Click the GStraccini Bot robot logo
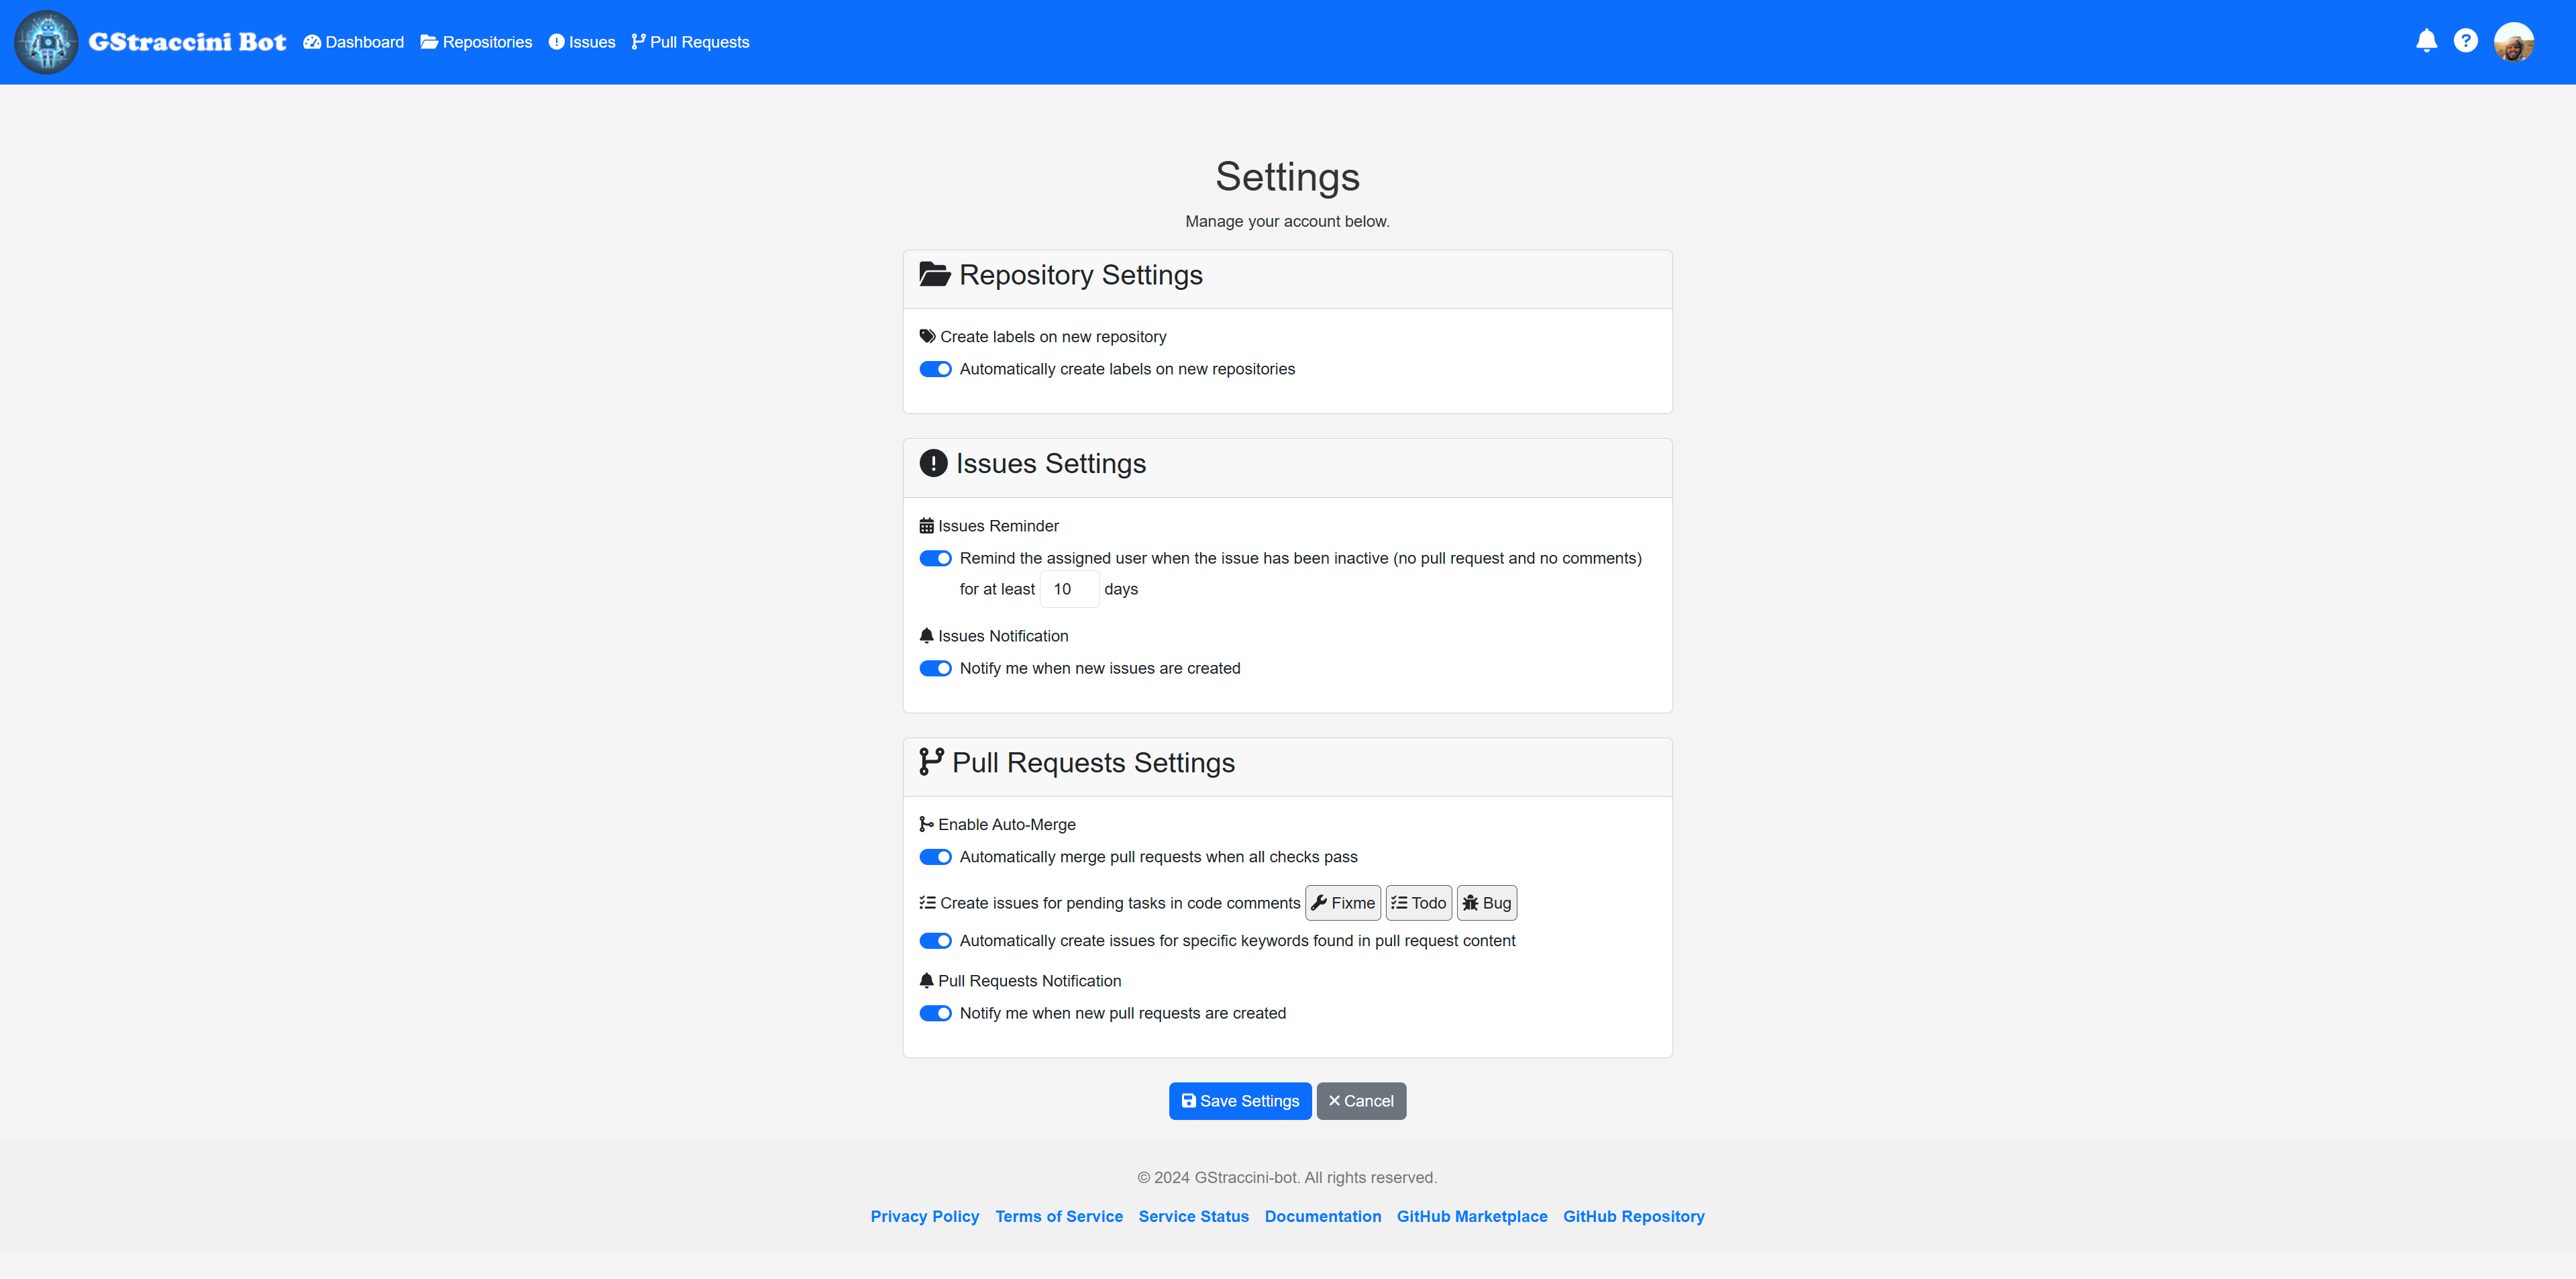 (x=46, y=42)
